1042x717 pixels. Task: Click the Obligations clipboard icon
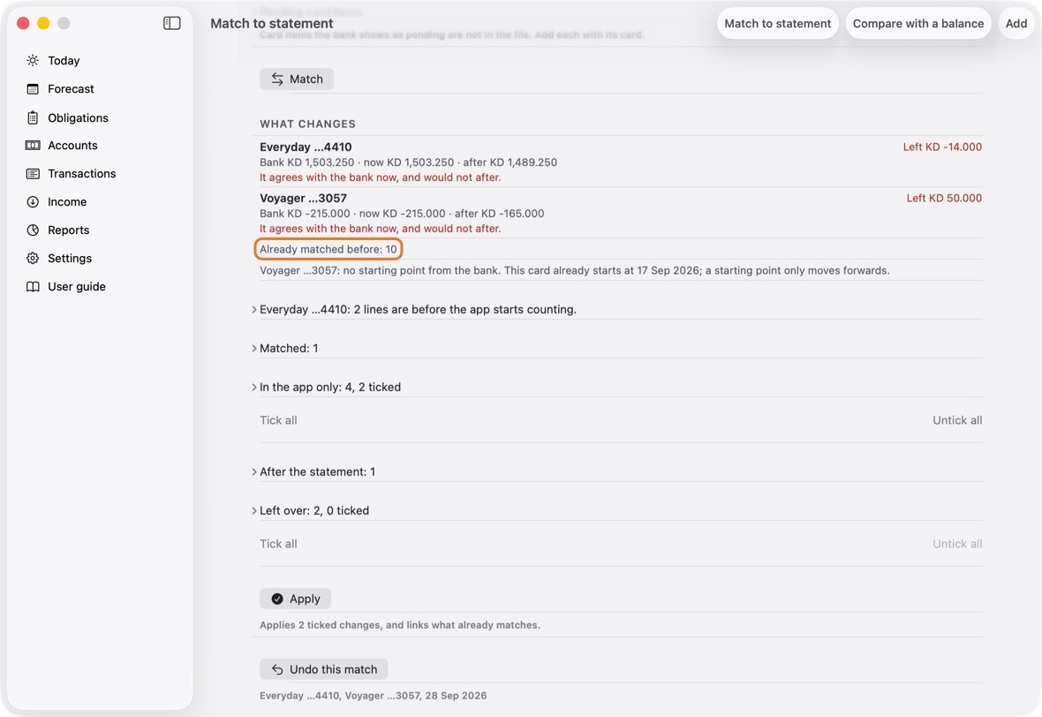[x=33, y=117]
